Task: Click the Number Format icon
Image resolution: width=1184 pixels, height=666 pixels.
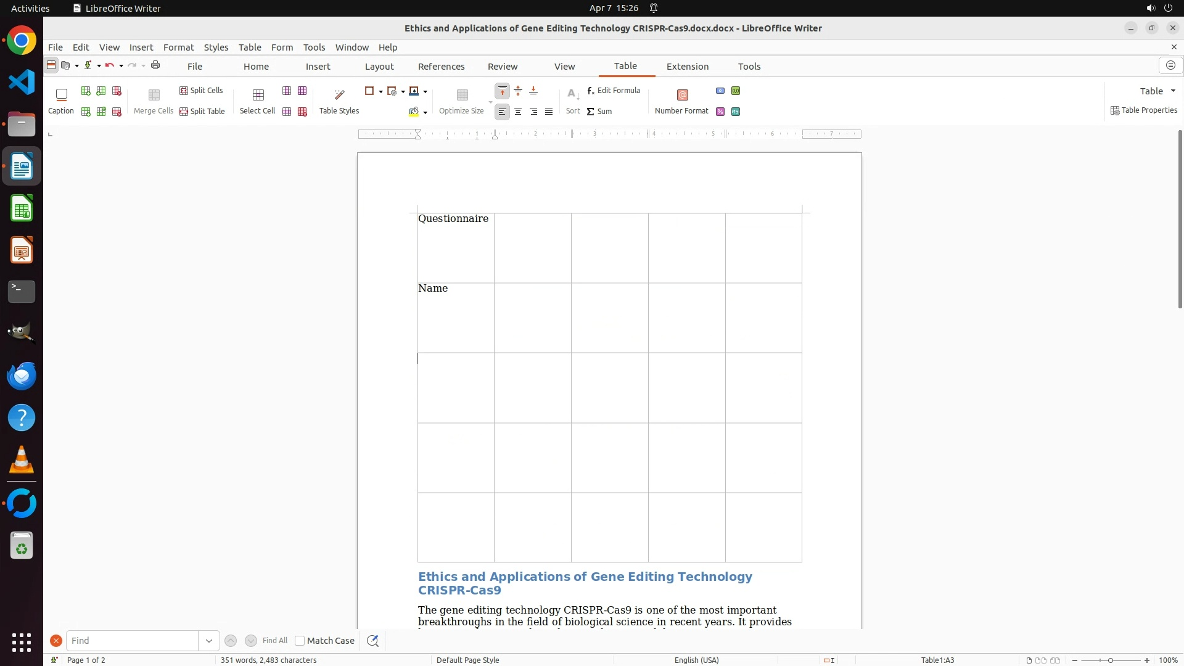Action: click(682, 95)
